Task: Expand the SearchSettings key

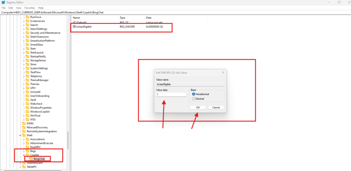Action: click(x=24, y=29)
